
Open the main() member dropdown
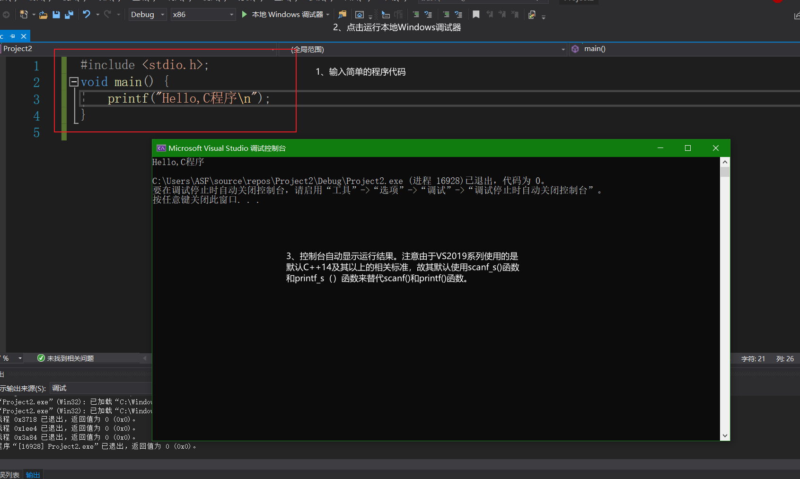tap(685, 49)
